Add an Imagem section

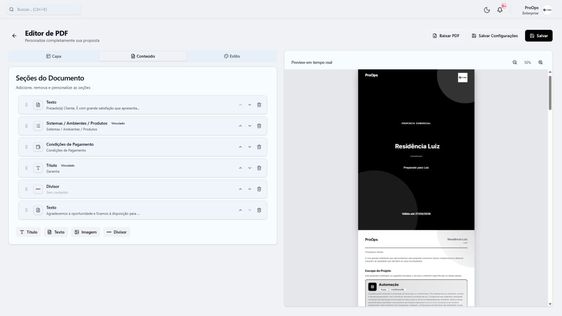click(86, 232)
